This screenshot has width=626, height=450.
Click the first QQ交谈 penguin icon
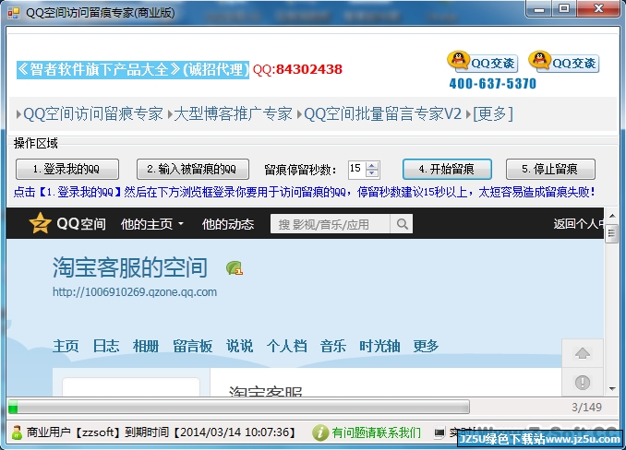[x=458, y=60]
